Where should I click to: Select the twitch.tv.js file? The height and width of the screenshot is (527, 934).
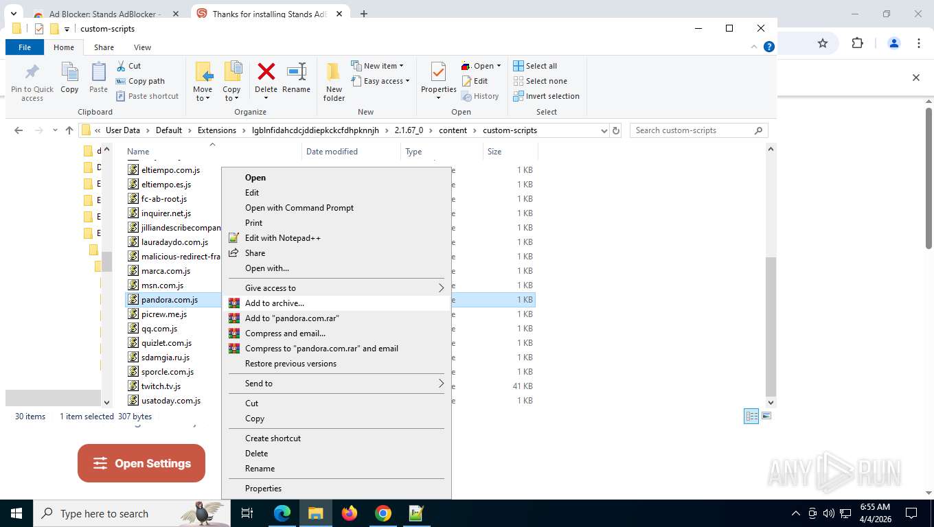click(x=161, y=386)
